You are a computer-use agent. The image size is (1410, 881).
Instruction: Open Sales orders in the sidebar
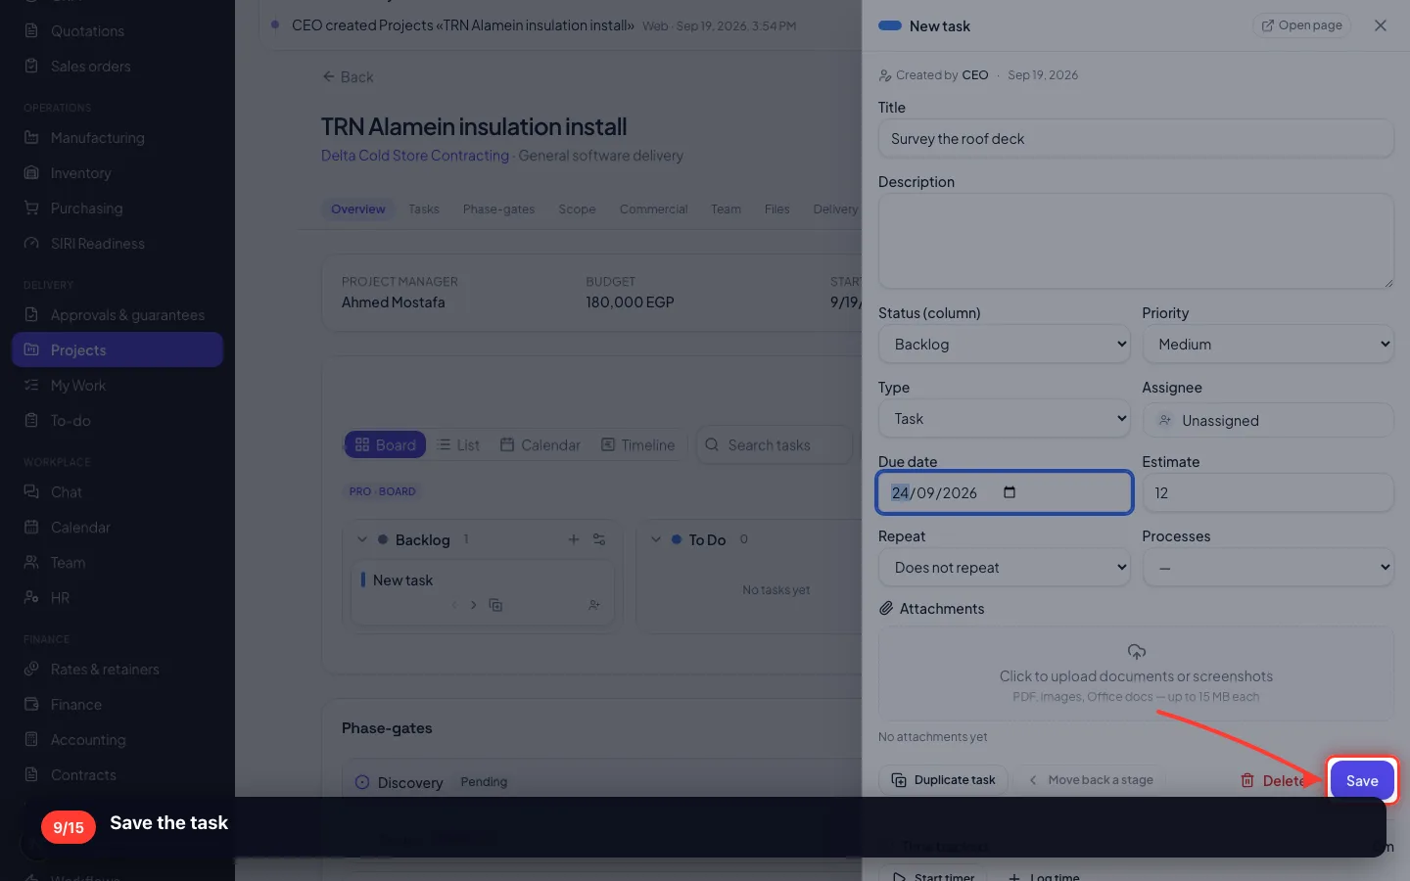[x=117, y=67]
